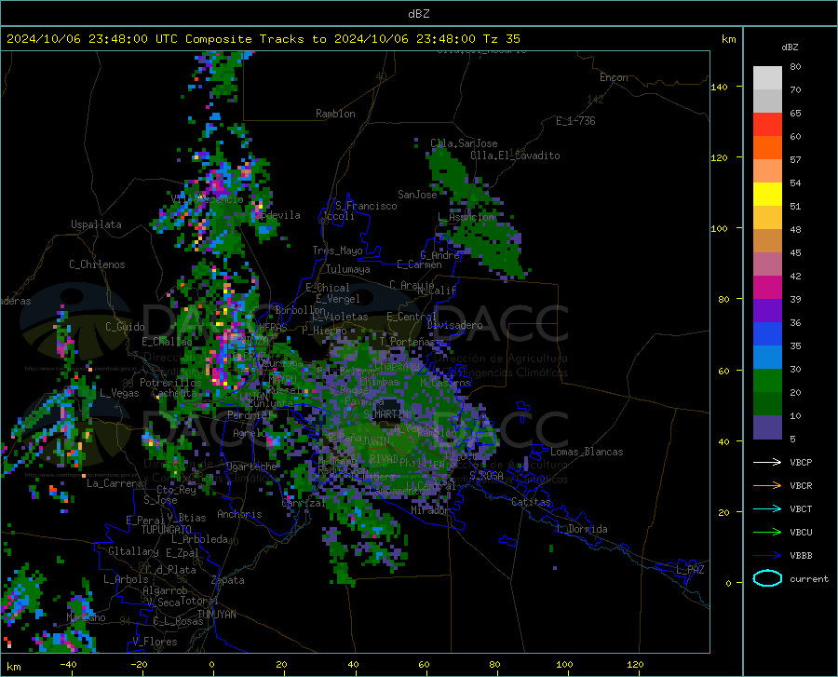
Task: Click the 'Tulumaya' map label
Action: pos(348,269)
